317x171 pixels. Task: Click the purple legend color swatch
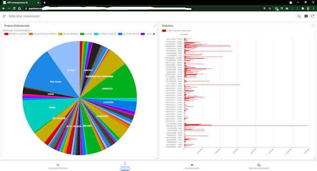pyautogui.click(x=143, y=34)
